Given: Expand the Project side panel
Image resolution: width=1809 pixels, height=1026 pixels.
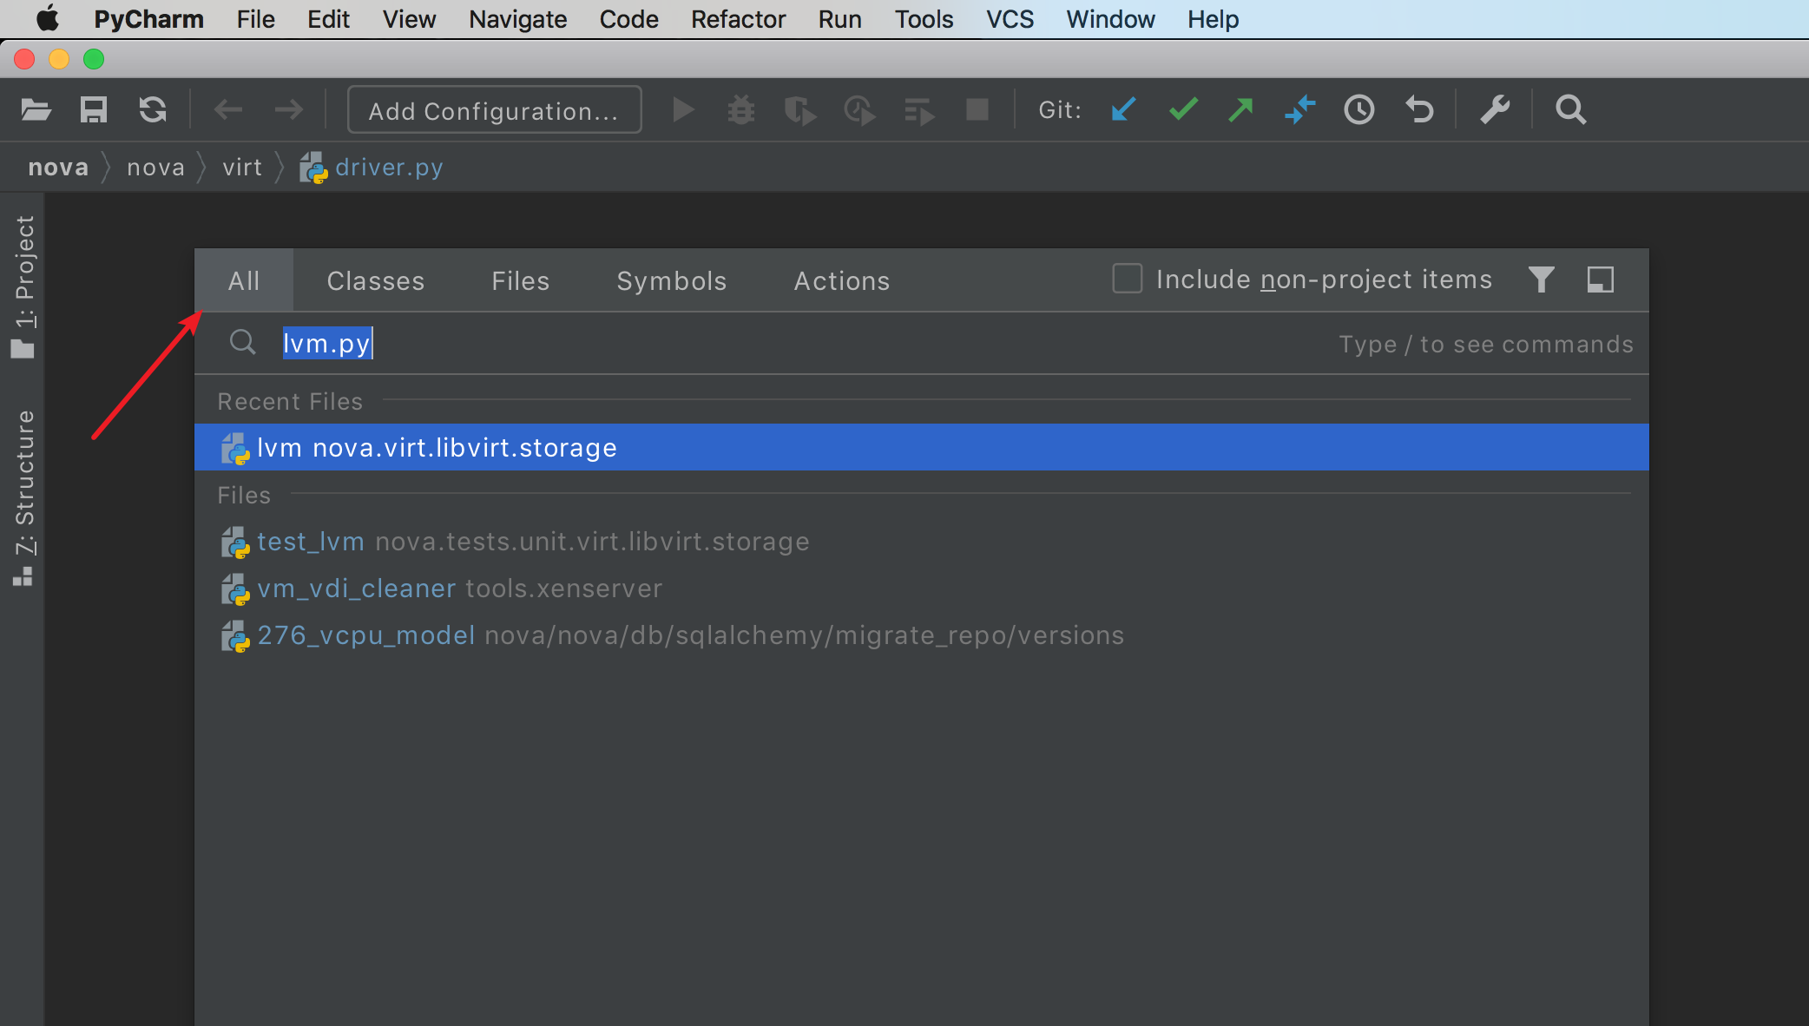Looking at the screenshot, I should pyautogui.click(x=23, y=286).
